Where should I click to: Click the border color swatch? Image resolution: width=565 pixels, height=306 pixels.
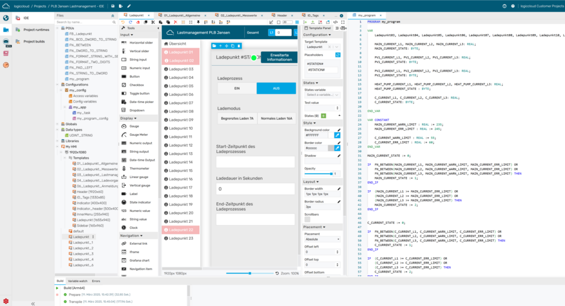point(331,148)
